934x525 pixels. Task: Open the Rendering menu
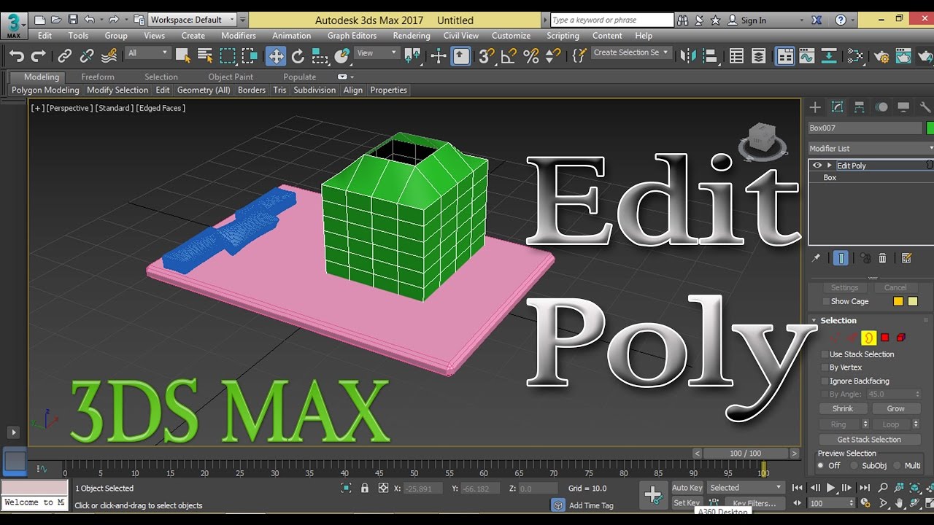412,35
